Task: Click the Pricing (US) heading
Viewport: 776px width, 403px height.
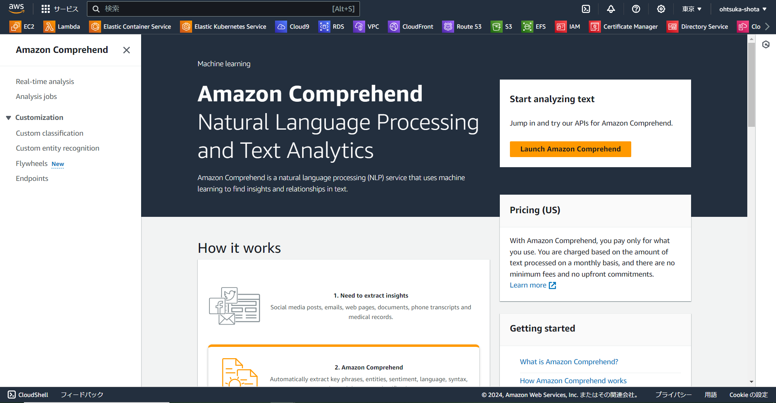Action: pyautogui.click(x=535, y=210)
